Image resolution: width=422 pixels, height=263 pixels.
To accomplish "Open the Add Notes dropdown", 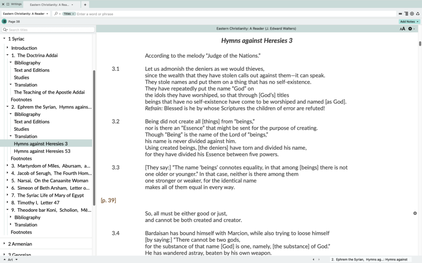I will point(409,21).
